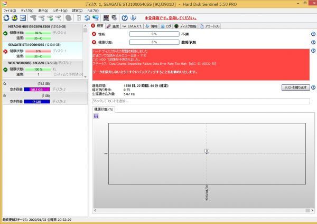
Task: Click the help icon next to テストを繰り返す
Action: [313, 87]
